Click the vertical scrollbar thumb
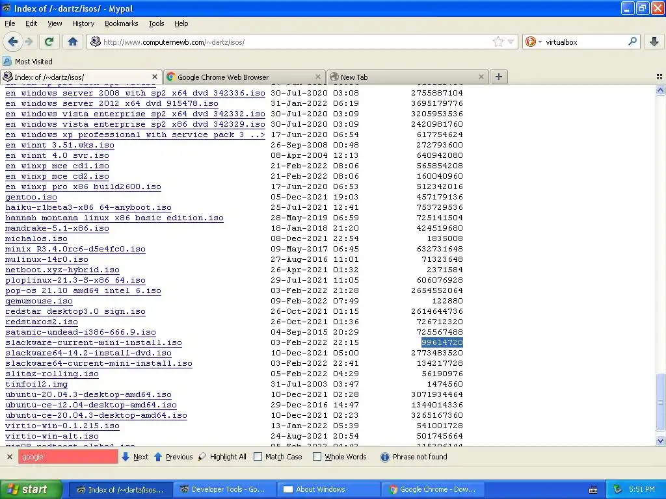The width and height of the screenshot is (666, 499). pos(660,402)
